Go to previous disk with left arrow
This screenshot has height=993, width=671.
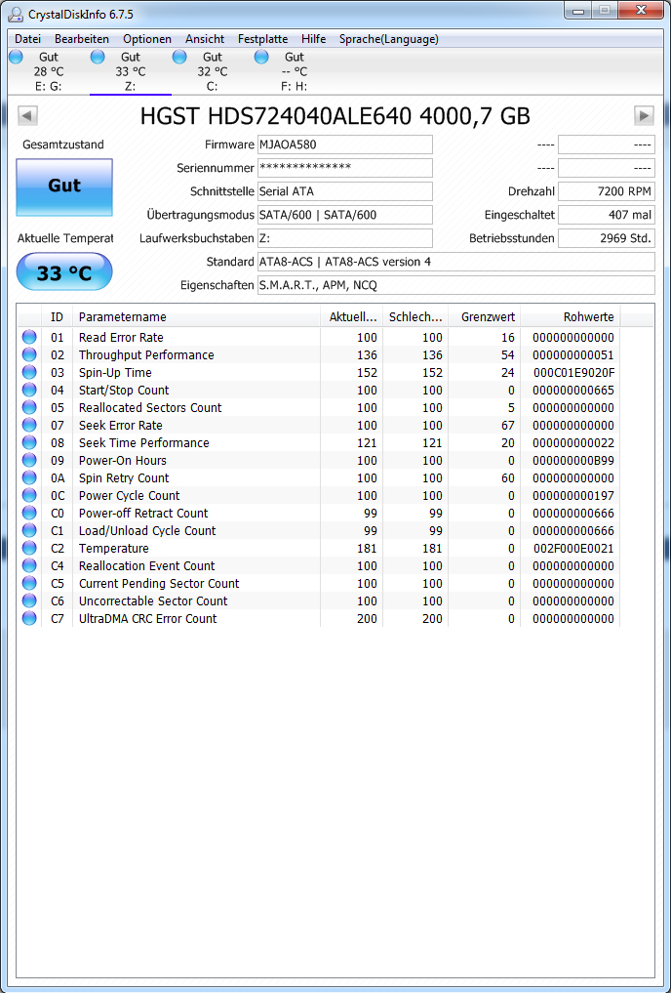click(x=27, y=116)
